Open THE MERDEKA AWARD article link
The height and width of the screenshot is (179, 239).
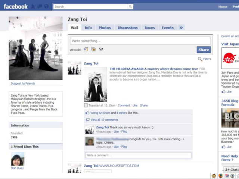coord(154,69)
